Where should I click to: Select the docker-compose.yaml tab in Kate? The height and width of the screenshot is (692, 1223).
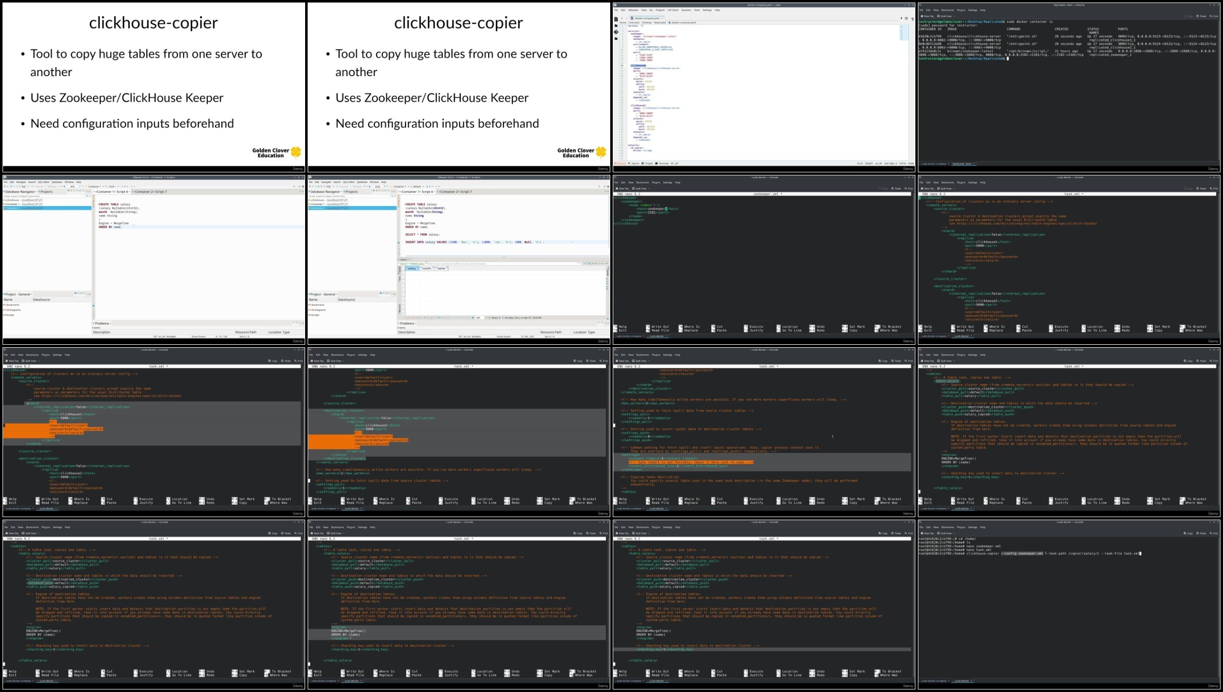pyautogui.click(x=648, y=18)
